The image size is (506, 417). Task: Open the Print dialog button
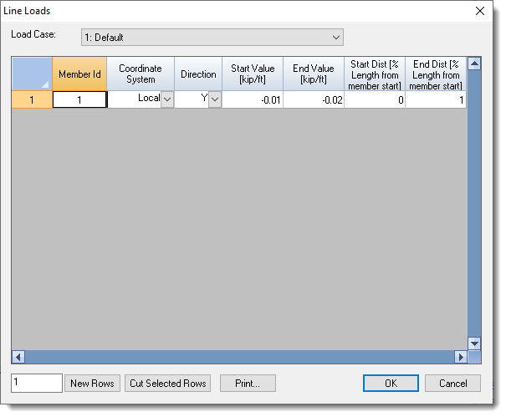(248, 384)
